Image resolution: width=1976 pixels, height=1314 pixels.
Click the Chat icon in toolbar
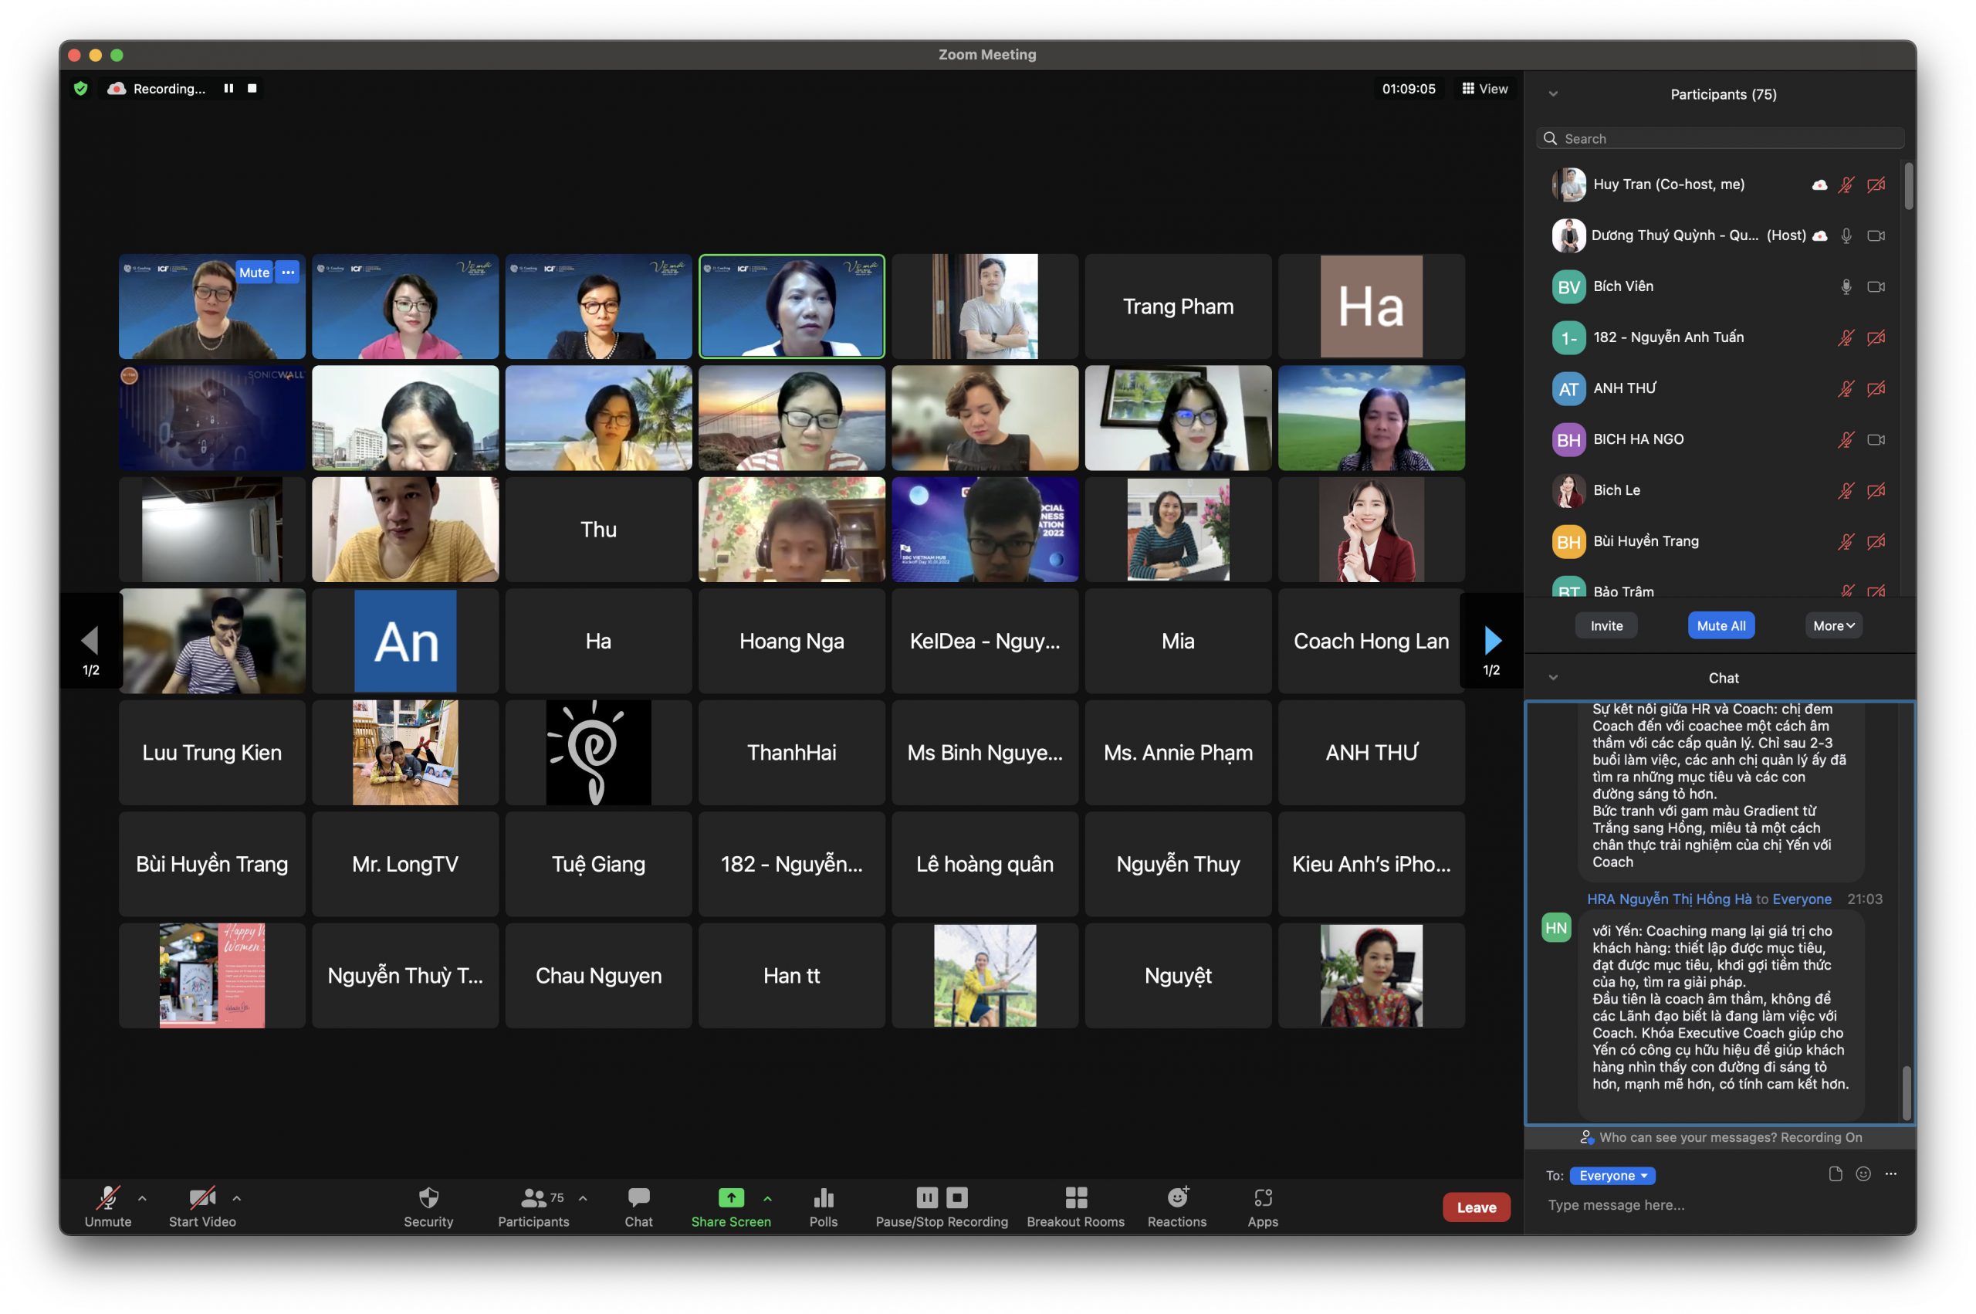[638, 1197]
